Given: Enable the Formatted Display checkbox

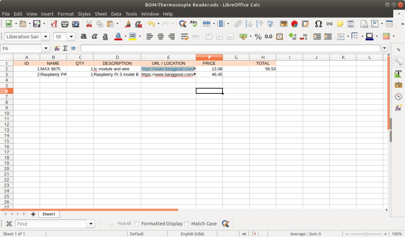Looking at the screenshot, I should (x=137, y=224).
